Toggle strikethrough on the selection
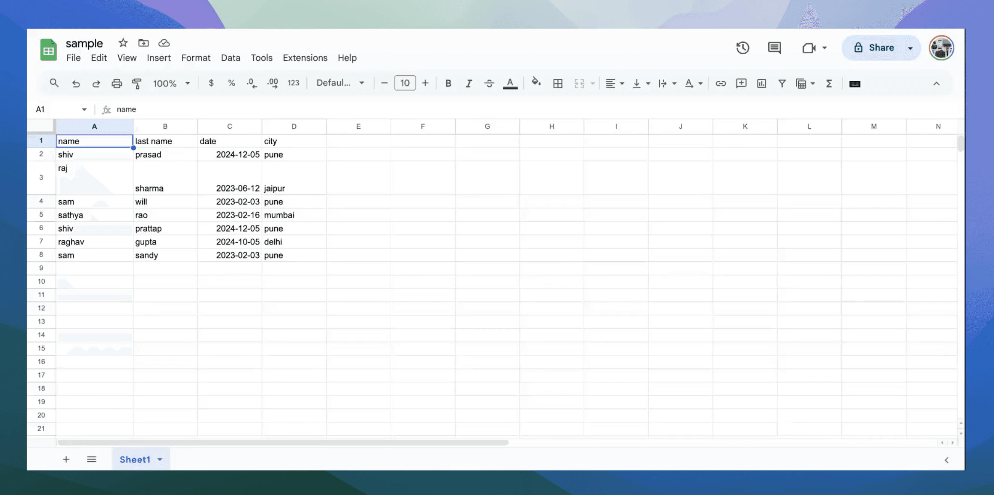994x495 pixels. tap(489, 83)
